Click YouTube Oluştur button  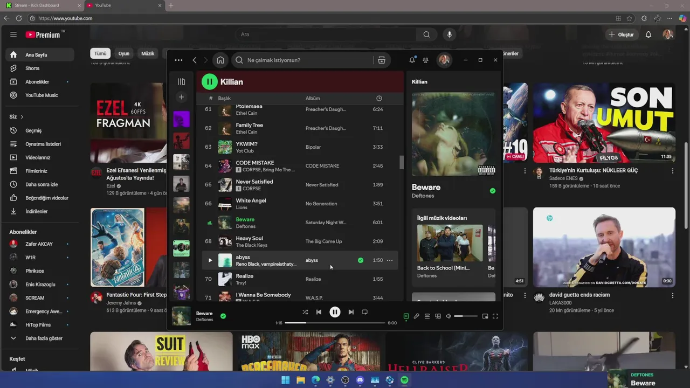(x=621, y=34)
